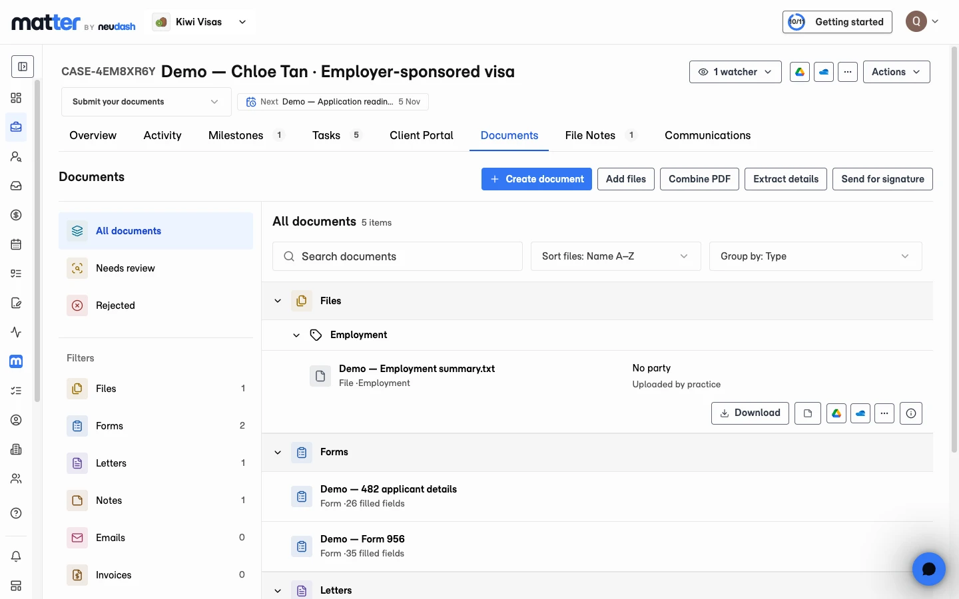Image resolution: width=959 pixels, height=599 pixels.
Task: Collapse the Forms group
Action: [278, 452]
